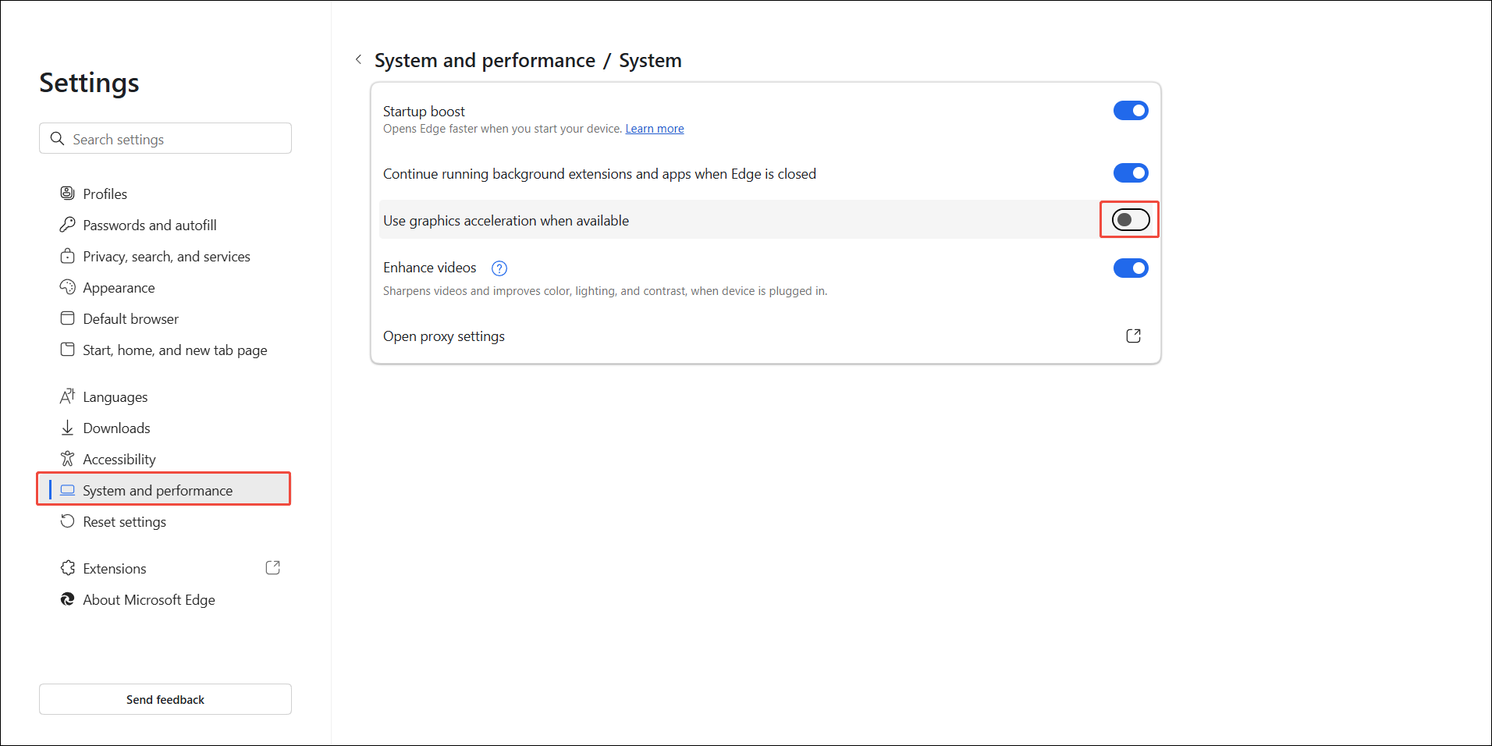Screen dimensions: 1492x746
Task: Select the Accessibility icon
Action: 68,459
